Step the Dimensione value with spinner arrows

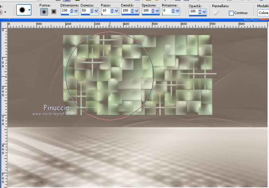(71, 11)
